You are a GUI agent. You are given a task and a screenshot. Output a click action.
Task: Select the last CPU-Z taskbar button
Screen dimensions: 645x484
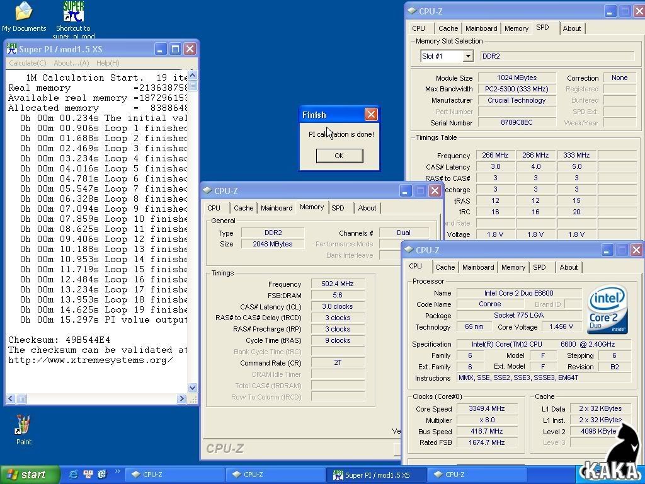coord(477,475)
